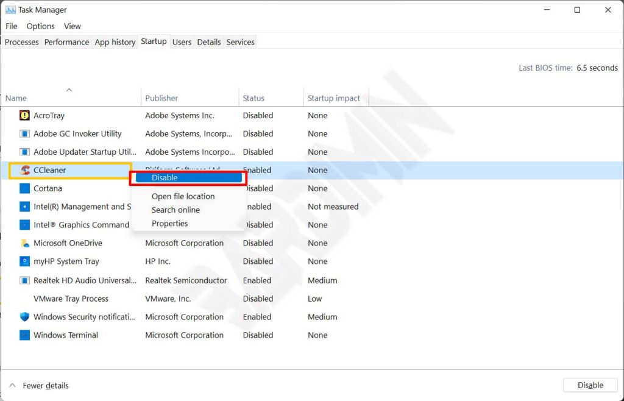This screenshot has width=624, height=401.
Task: Click Microsoft Corporation in the OneDrive row
Action: [x=184, y=243]
